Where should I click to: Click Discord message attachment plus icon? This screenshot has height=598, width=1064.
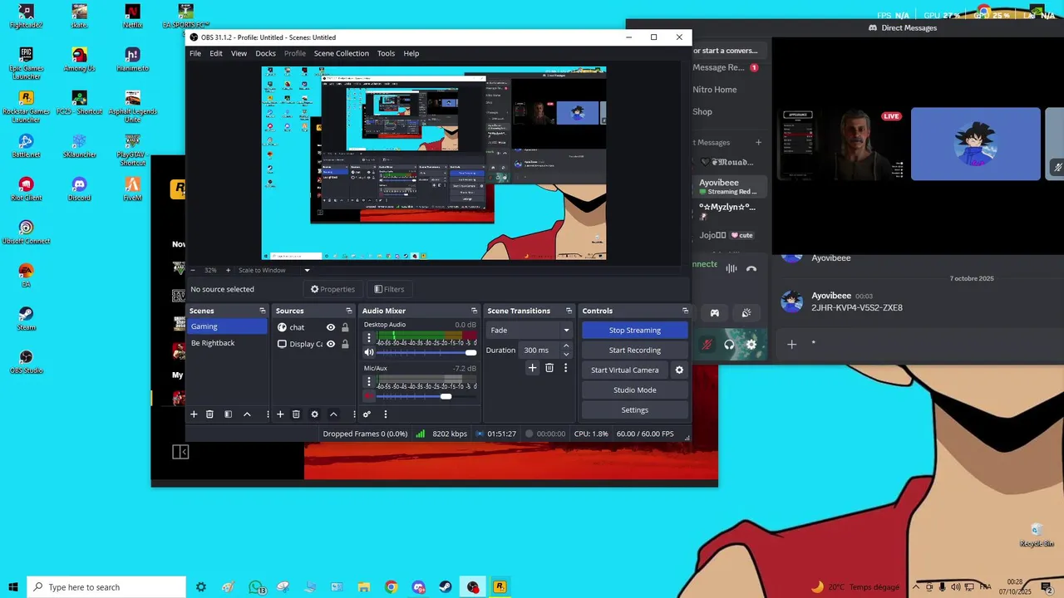pos(791,344)
